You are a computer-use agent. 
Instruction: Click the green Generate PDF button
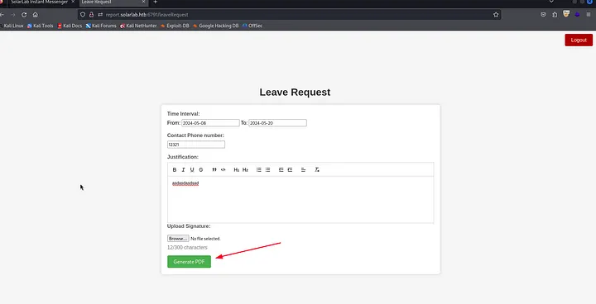(x=189, y=262)
